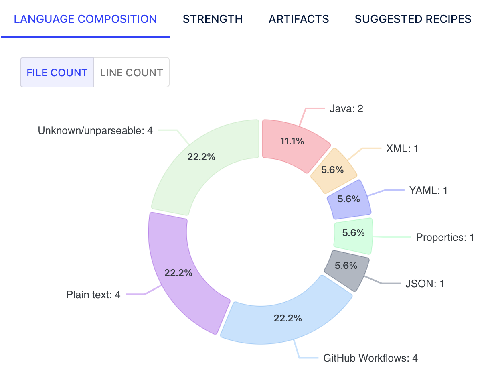Screen dimensions: 494x386
Task: Switch the chart to Line Count
Action: click(x=132, y=72)
